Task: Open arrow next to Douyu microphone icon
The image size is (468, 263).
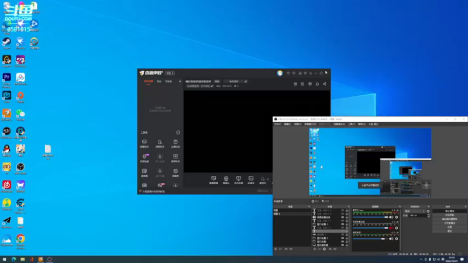Action: (x=268, y=179)
